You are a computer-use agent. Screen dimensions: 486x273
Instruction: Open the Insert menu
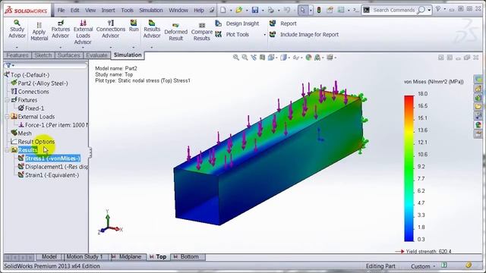coord(108,10)
